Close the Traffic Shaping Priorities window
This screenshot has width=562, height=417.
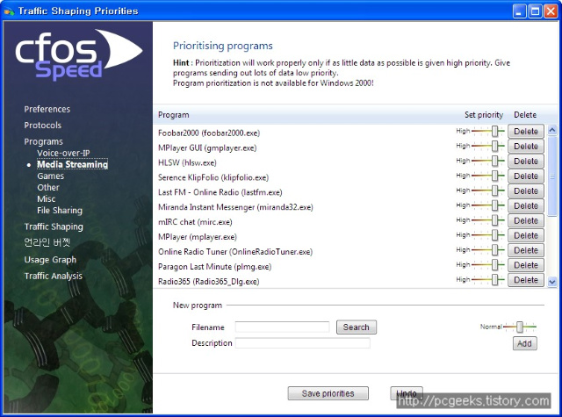(x=551, y=11)
